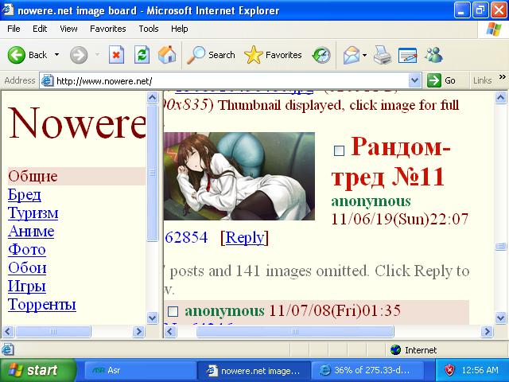
Task: Open the Favorites menu
Action: (108, 29)
